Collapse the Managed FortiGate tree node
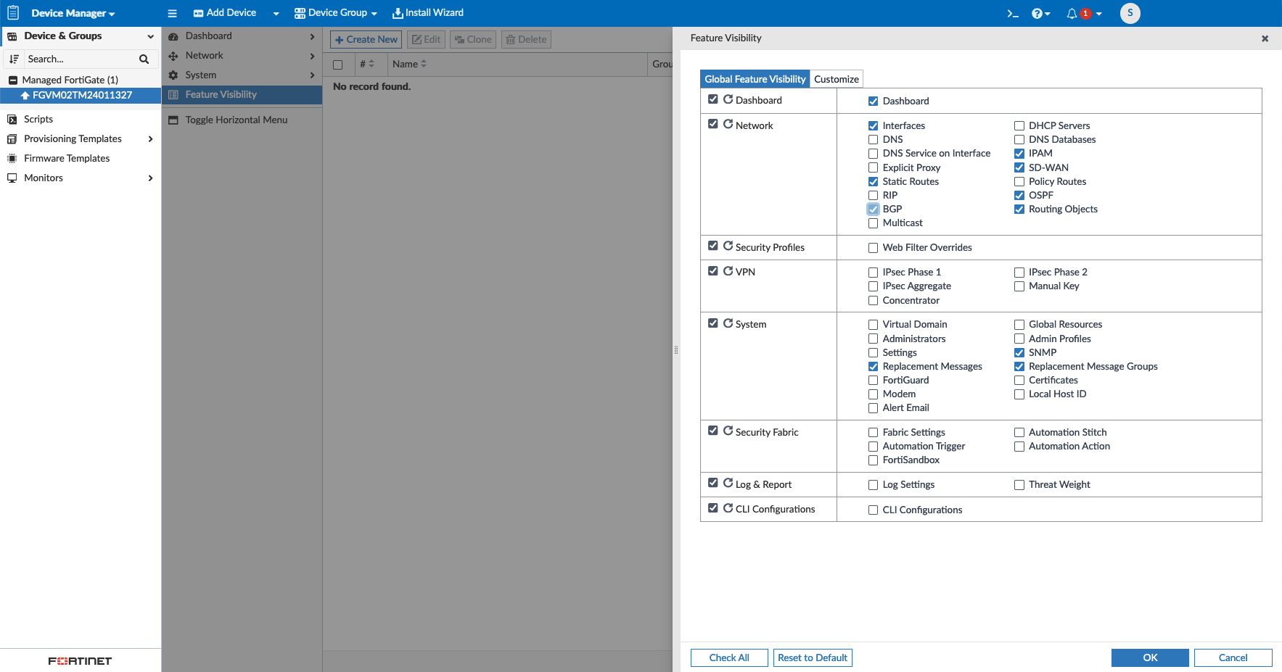Screen dimensions: 1282x672 coord(13,80)
